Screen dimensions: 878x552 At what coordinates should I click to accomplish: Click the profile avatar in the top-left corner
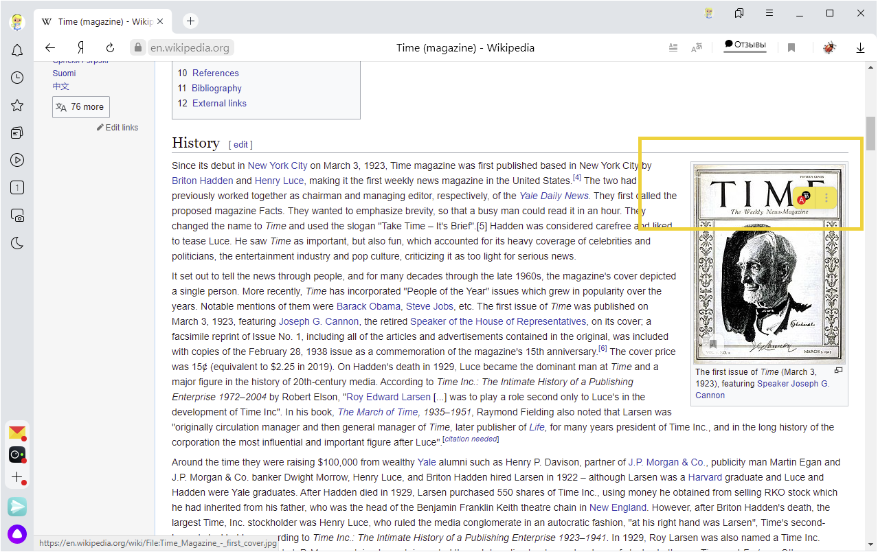[x=17, y=21]
